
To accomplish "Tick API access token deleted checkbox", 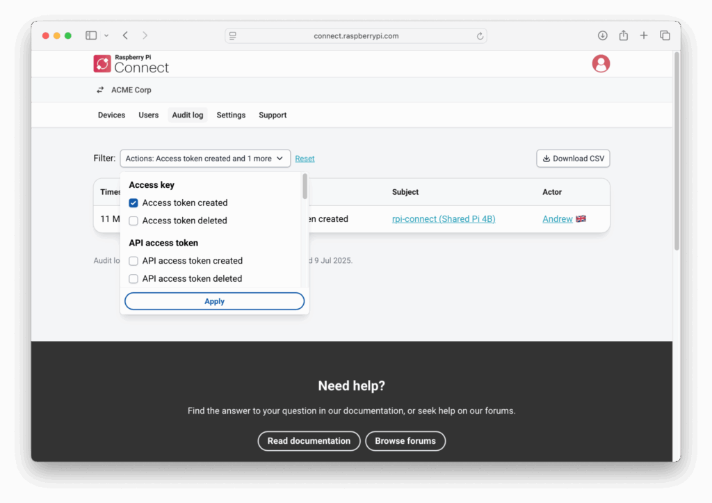I will pyautogui.click(x=133, y=279).
